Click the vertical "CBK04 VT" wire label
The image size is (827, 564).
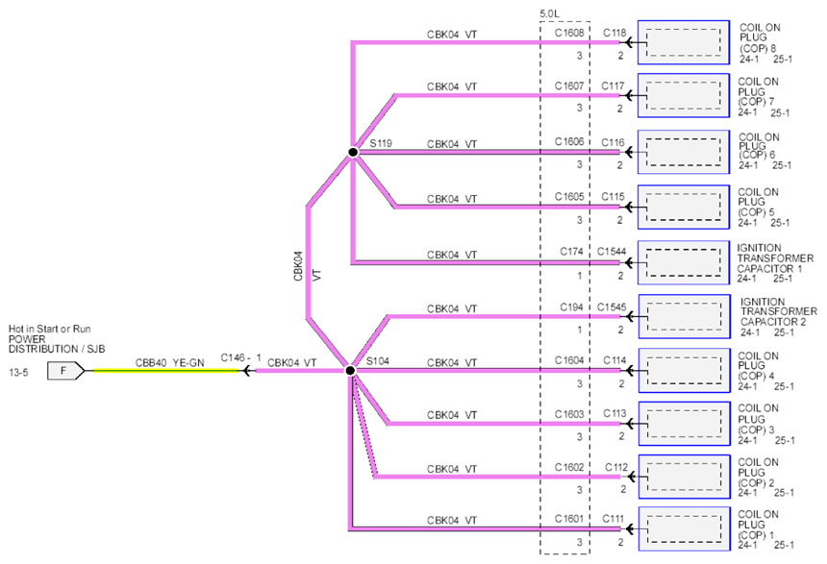(x=307, y=266)
